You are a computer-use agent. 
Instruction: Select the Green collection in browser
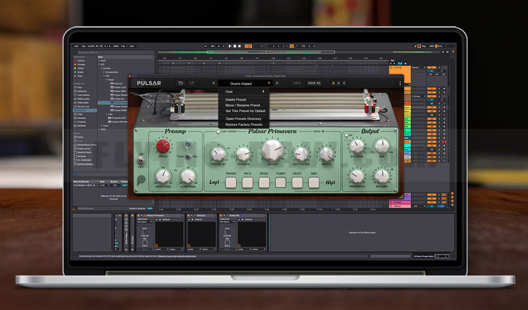(x=80, y=72)
